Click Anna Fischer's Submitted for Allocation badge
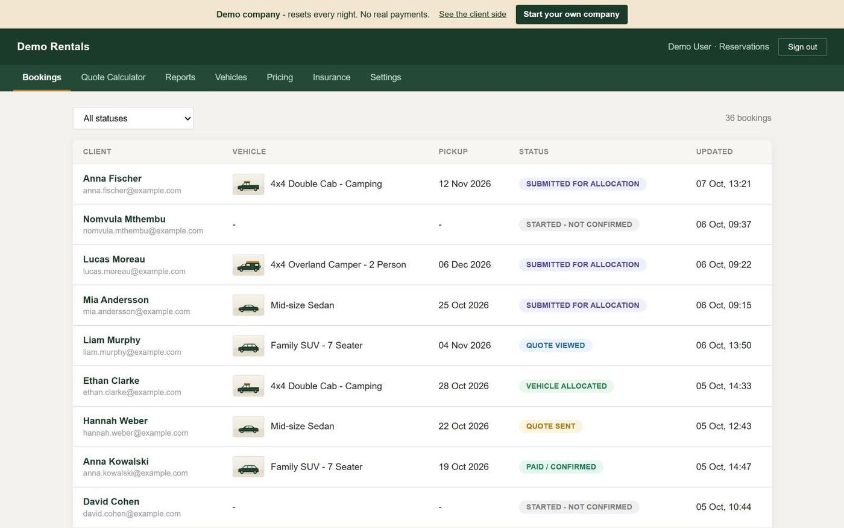Viewport: 844px width, 528px height. (x=582, y=184)
